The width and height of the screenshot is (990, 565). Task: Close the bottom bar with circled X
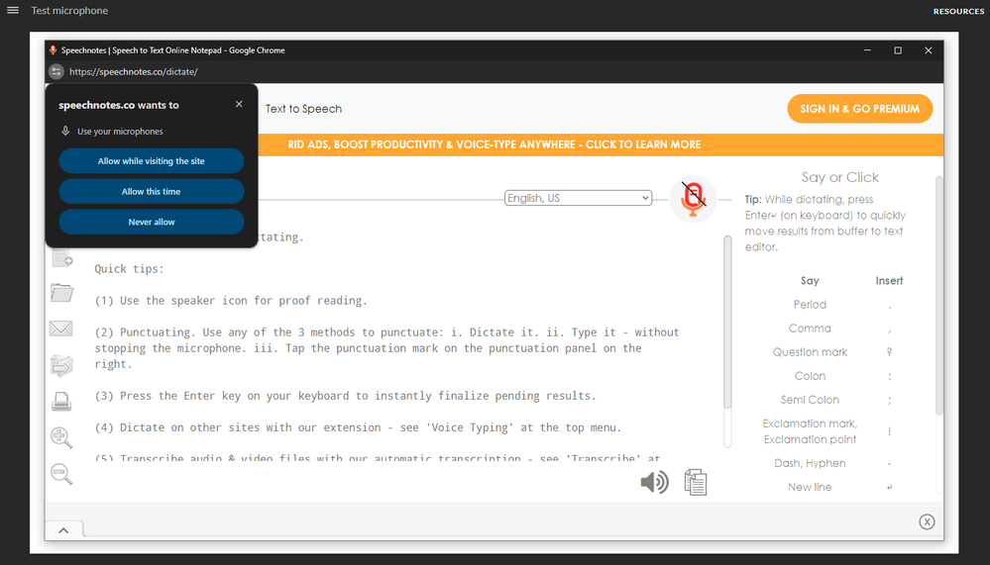click(927, 521)
